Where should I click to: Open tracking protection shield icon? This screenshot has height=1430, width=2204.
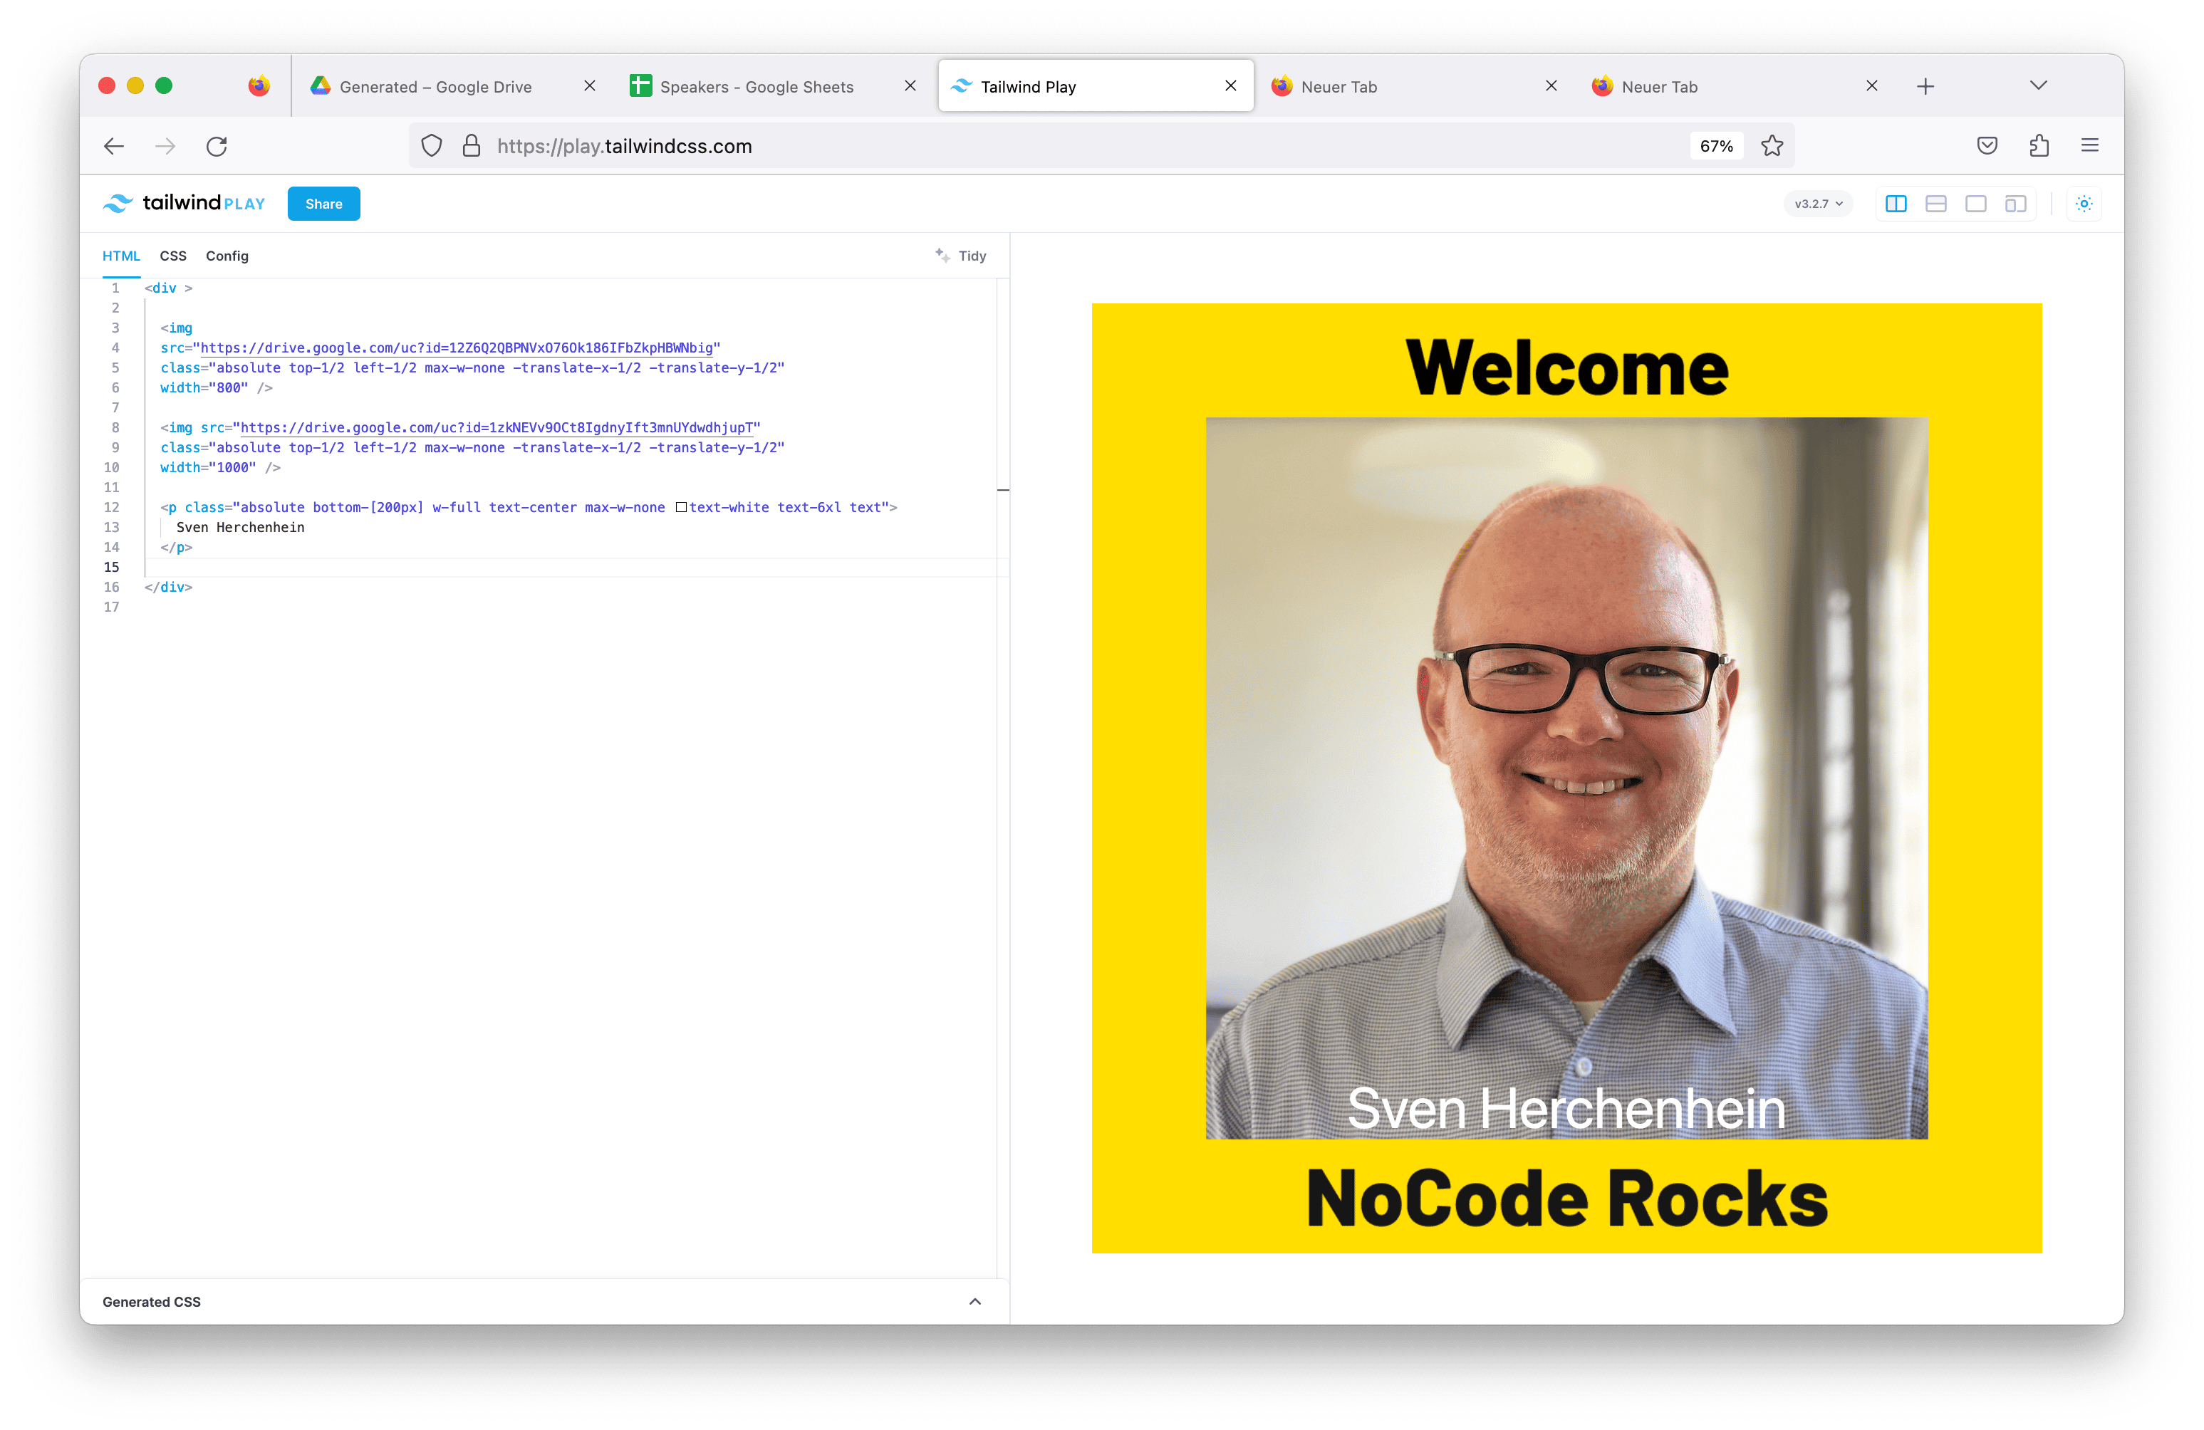coord(432,146)
